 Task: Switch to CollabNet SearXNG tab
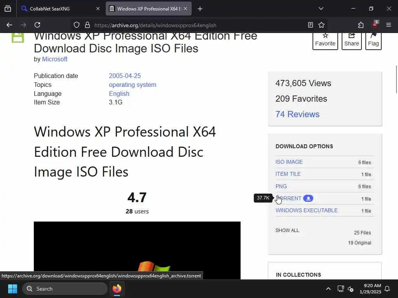61,9
